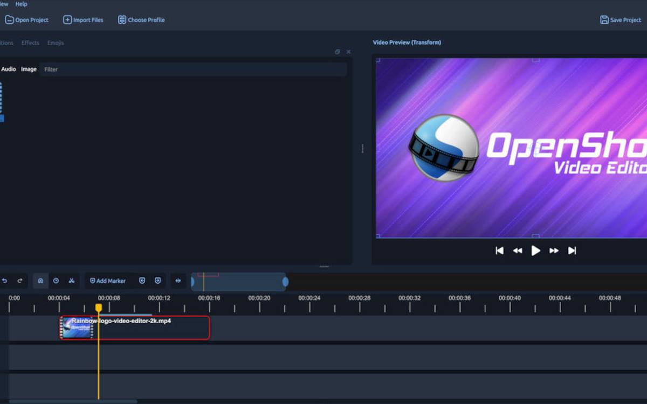Click the top-left transform corner handle
647x404 pixels.
pos(378,60)
